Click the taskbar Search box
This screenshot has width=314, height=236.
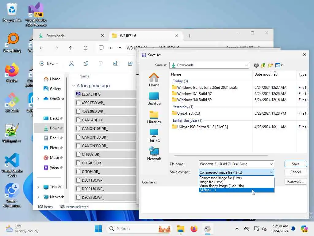pos(140,229)
